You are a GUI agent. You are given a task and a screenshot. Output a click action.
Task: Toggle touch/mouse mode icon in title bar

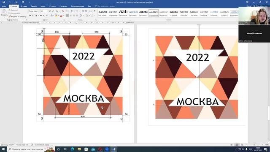[x=16, y=2]
